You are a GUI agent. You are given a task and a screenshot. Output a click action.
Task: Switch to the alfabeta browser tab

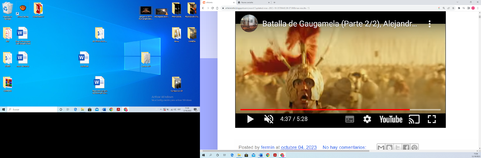(x=219, y=2)
